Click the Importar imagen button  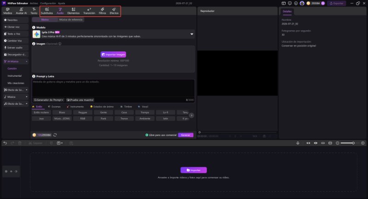click(x=113, y=54)
